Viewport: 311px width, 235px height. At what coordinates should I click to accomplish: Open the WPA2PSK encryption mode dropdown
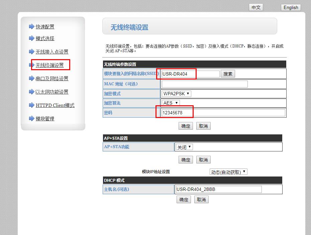tap(176, 94)
